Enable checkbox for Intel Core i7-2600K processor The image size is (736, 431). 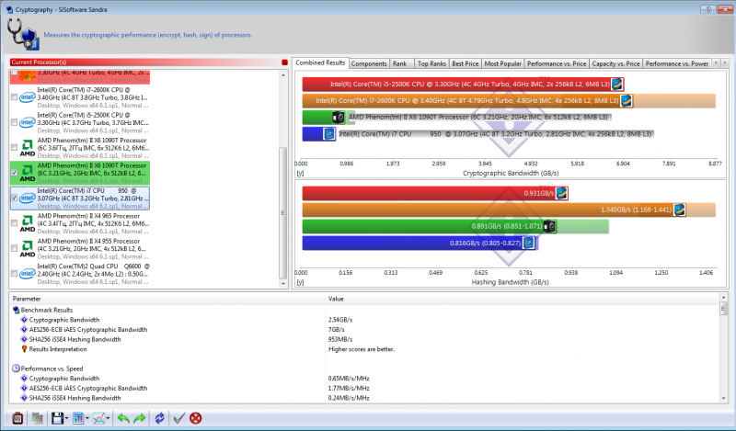click(14, 97)
